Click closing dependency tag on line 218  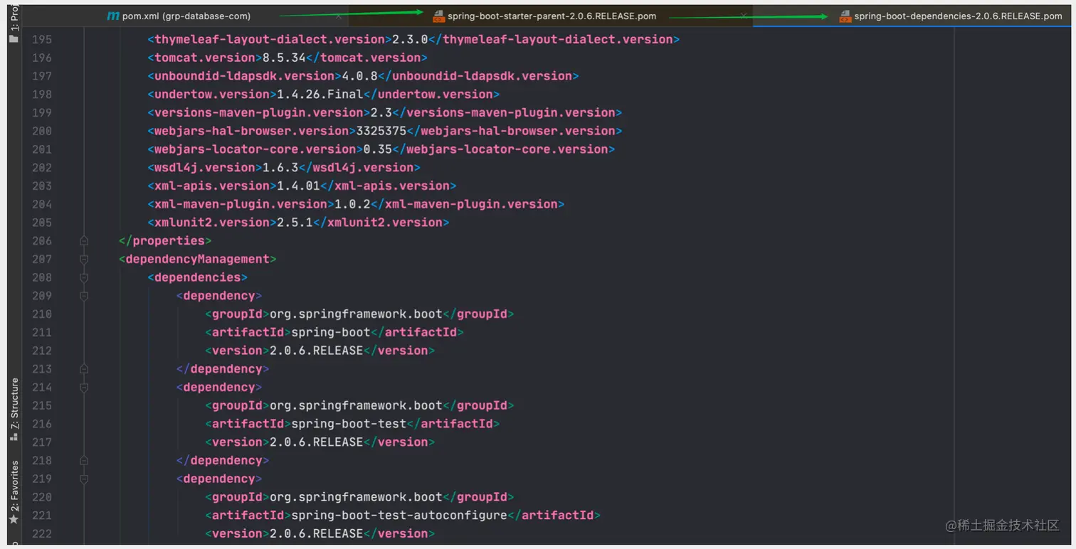tap(223, 461)
